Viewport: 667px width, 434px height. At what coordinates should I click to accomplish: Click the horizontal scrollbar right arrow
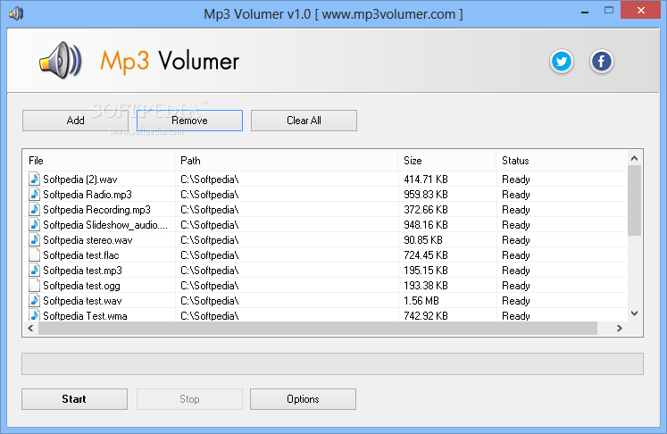point(620,328)
